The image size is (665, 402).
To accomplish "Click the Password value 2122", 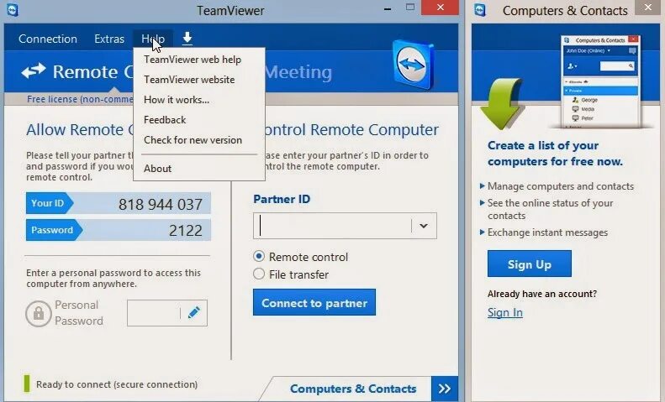I will pos(186,231).
